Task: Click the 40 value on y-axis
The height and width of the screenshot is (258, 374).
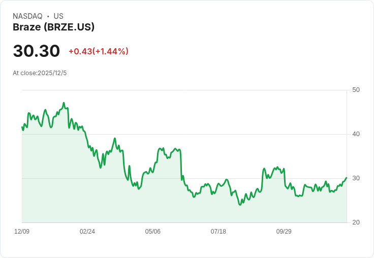Action: [356, 134]
